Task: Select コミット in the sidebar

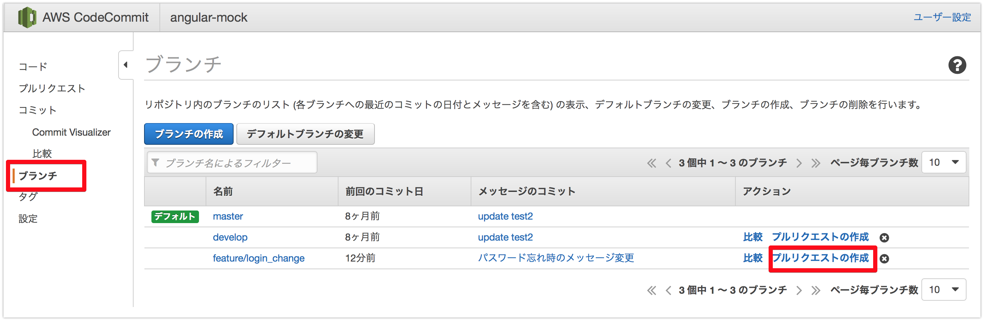Action: point(37,110)
